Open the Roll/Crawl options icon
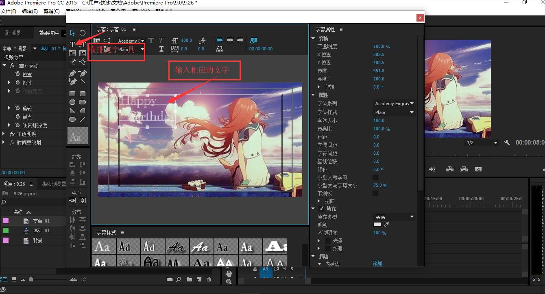Screen dimensions: 545x294 107,41
